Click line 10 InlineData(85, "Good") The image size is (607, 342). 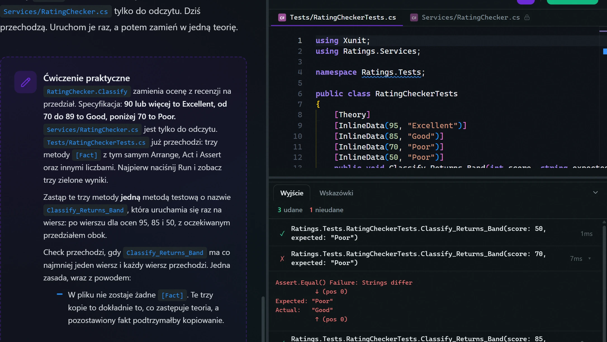389,136
